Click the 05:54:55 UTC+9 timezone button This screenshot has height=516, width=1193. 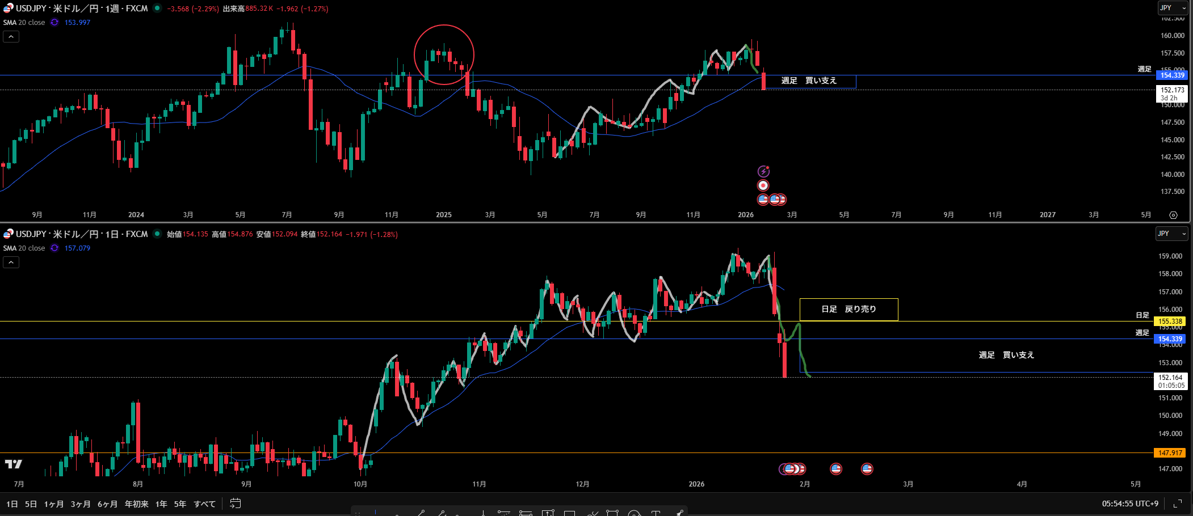pyautogui.click(x=1130, y=504)
